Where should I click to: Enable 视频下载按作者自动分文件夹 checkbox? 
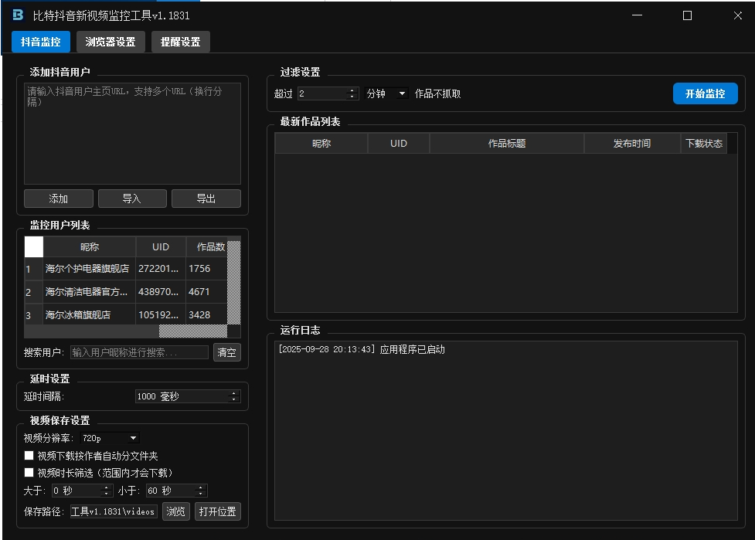[x=29, y=455]
